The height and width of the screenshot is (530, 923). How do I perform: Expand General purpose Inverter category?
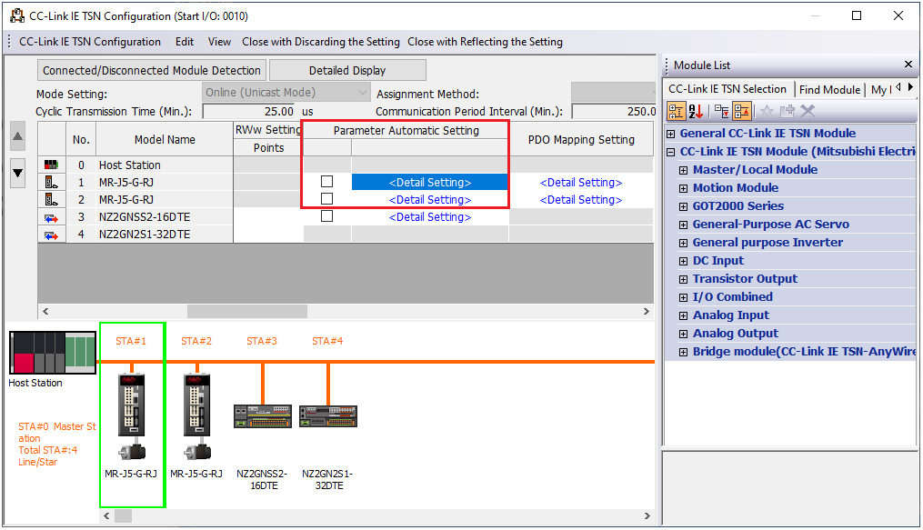[684, 243]
